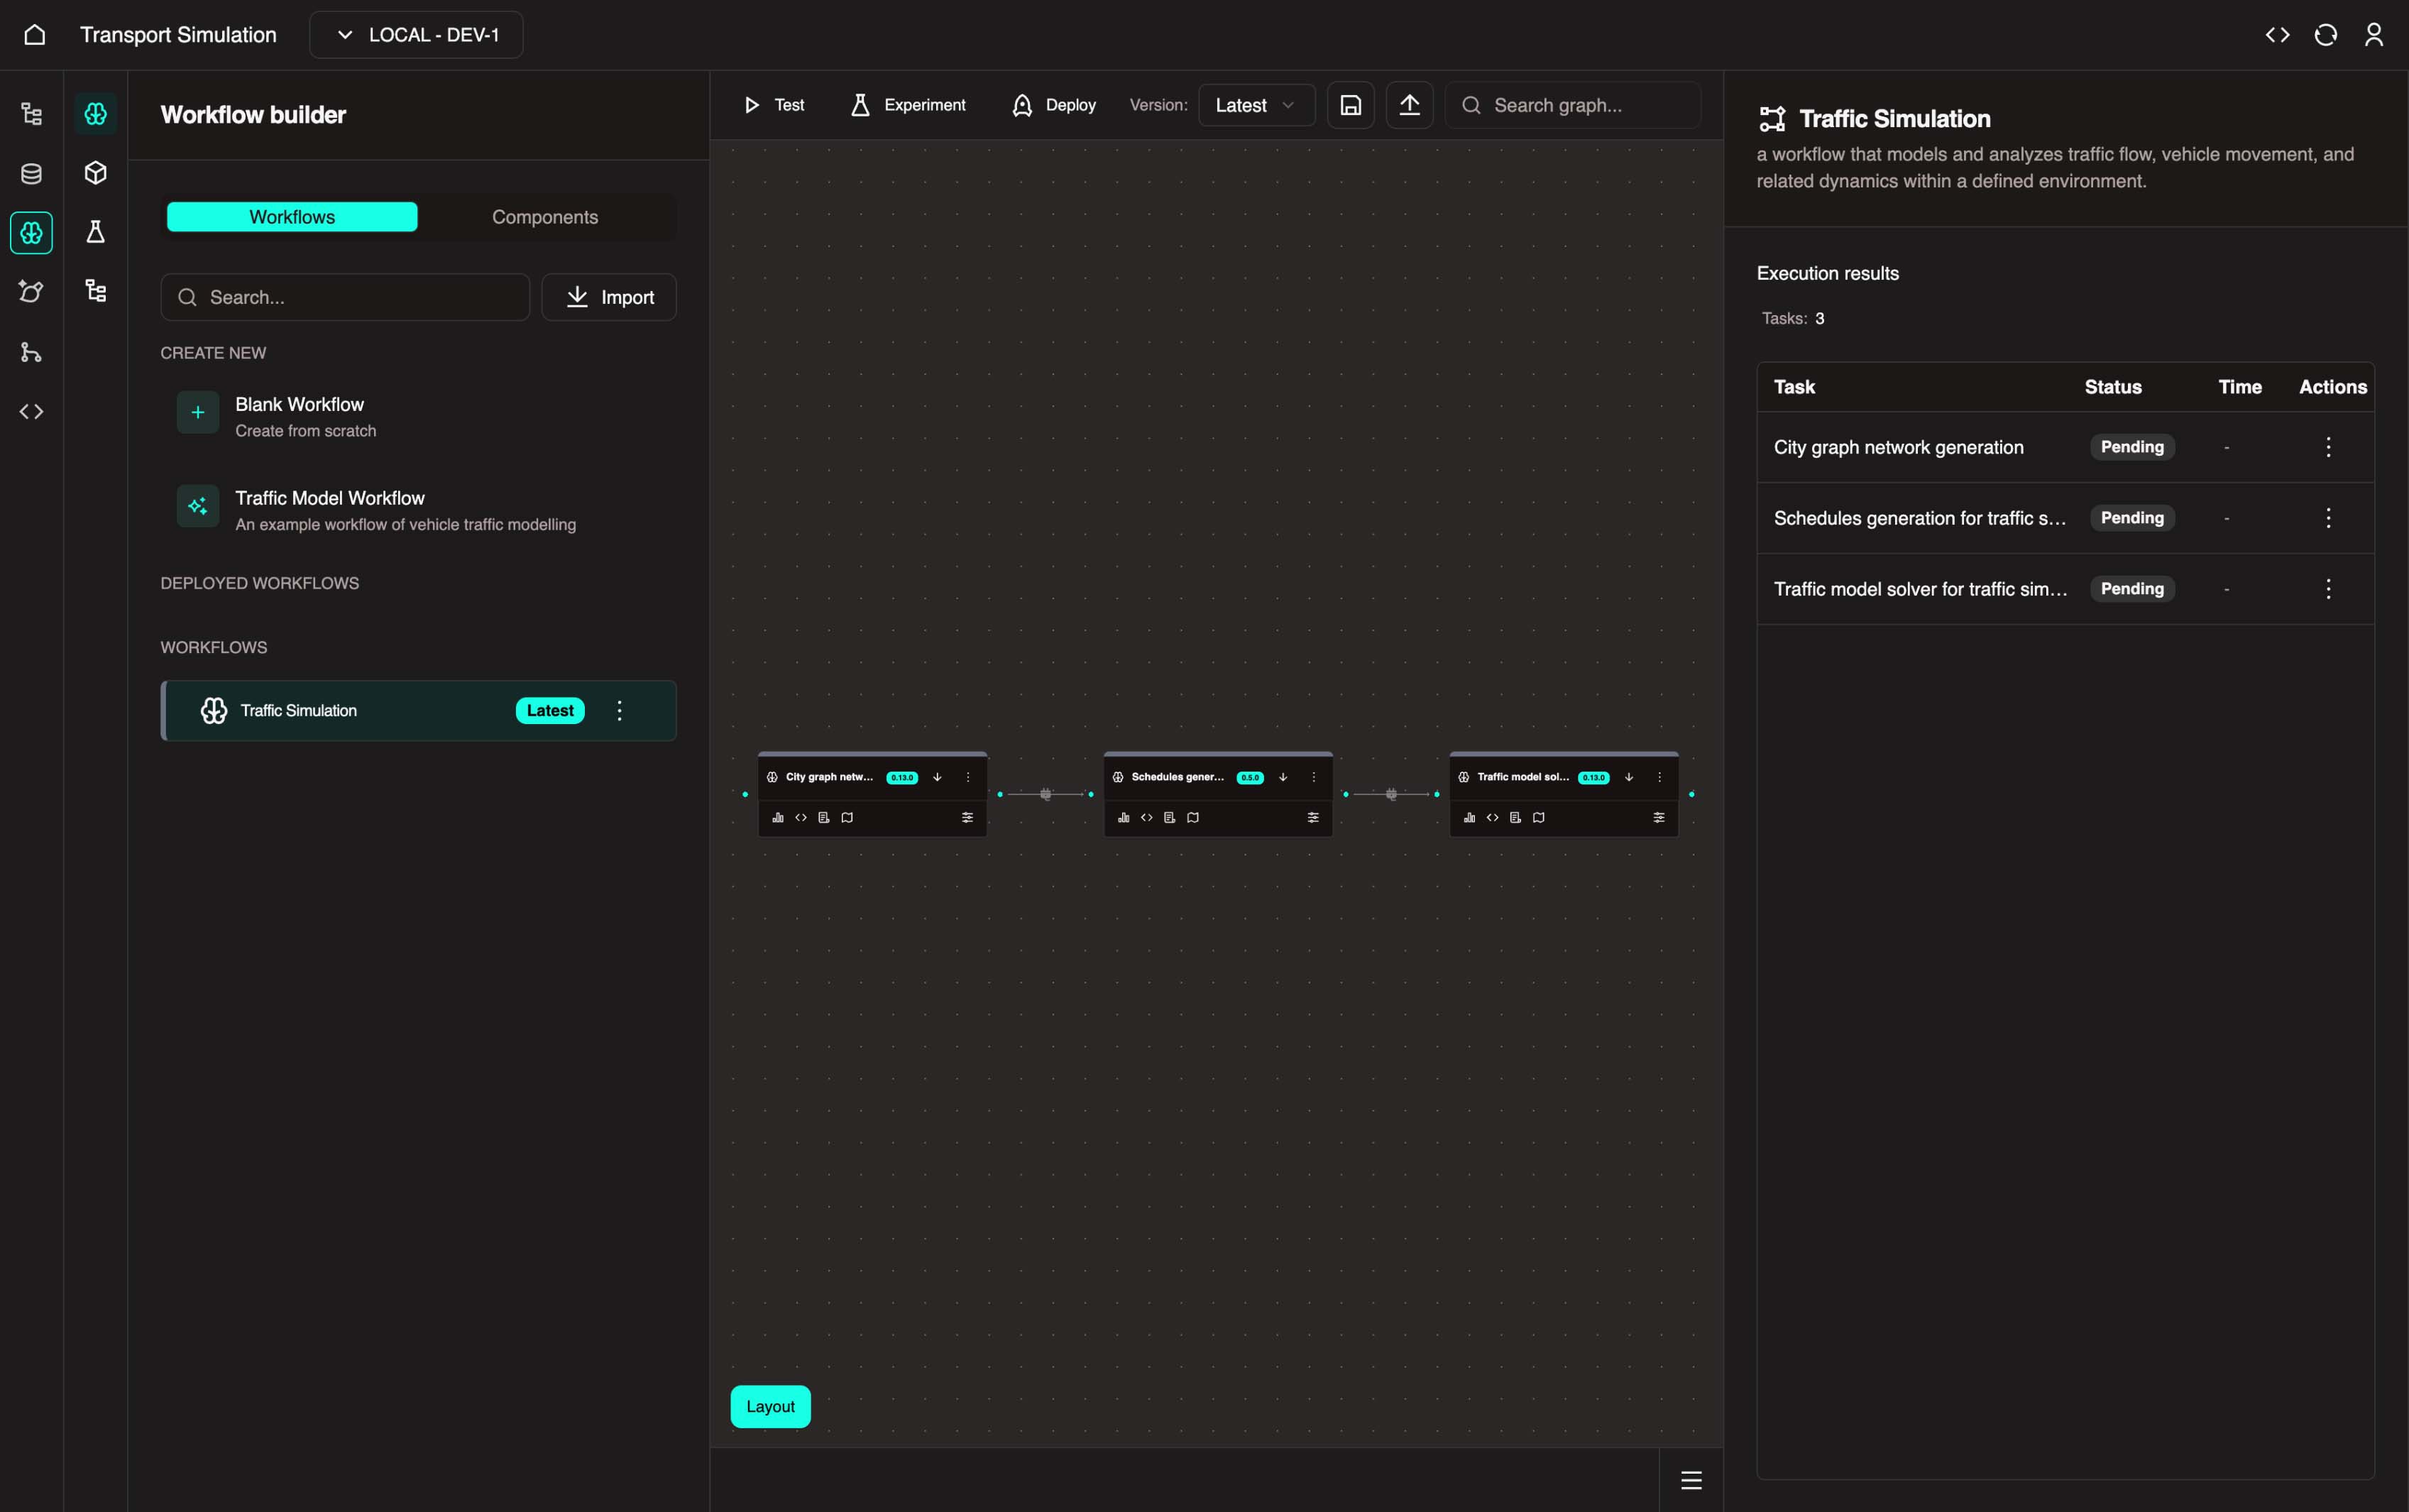Image resolution: width=2409 pixels, height=1512 pixels.
Task: Click the refresh sync icon in header
Action: coord(2325,35)
